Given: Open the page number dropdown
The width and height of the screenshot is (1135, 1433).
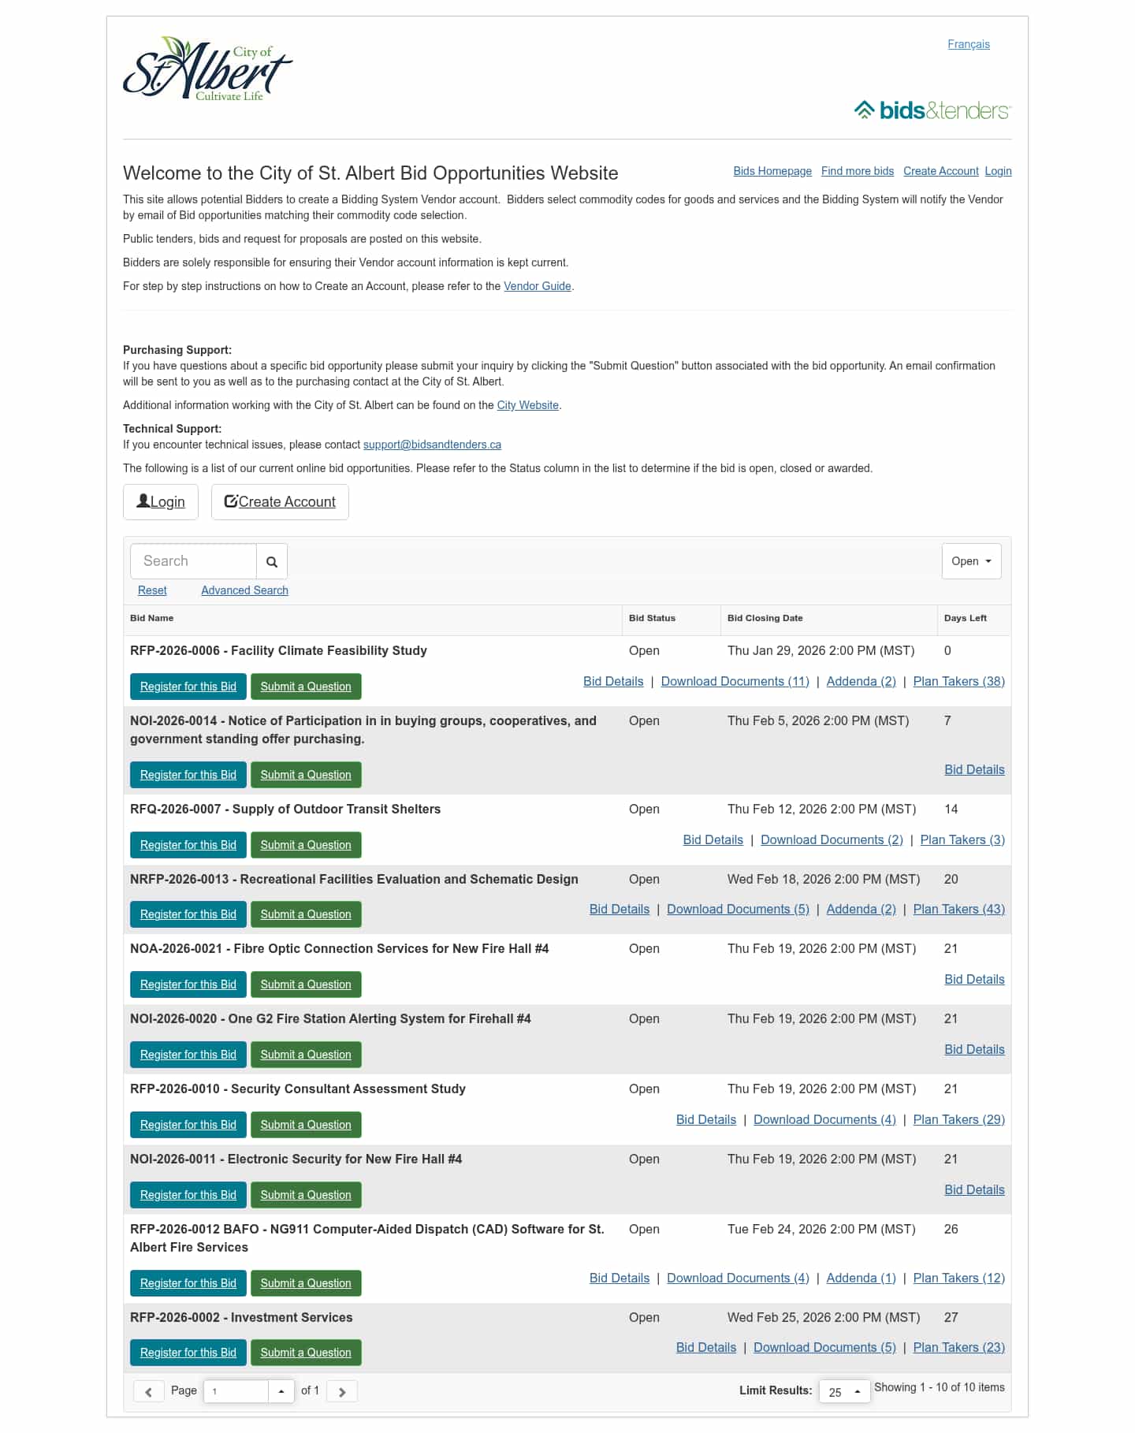Looking at the screenshot, I should [x=281, y=1391].
